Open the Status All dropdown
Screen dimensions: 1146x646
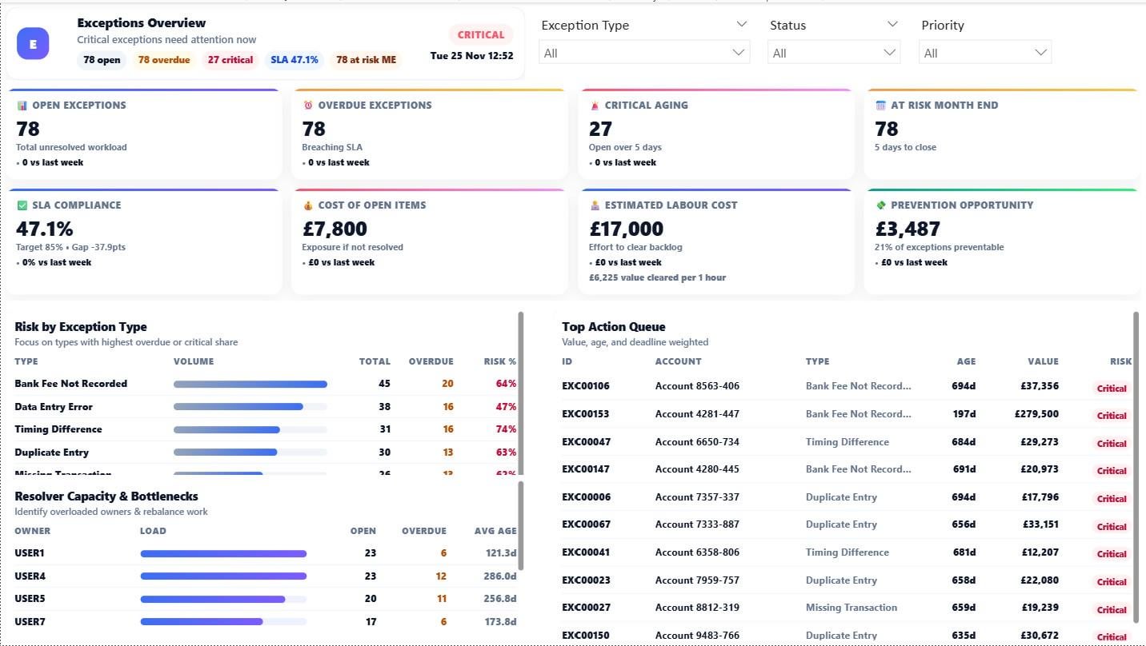(833, 53)
